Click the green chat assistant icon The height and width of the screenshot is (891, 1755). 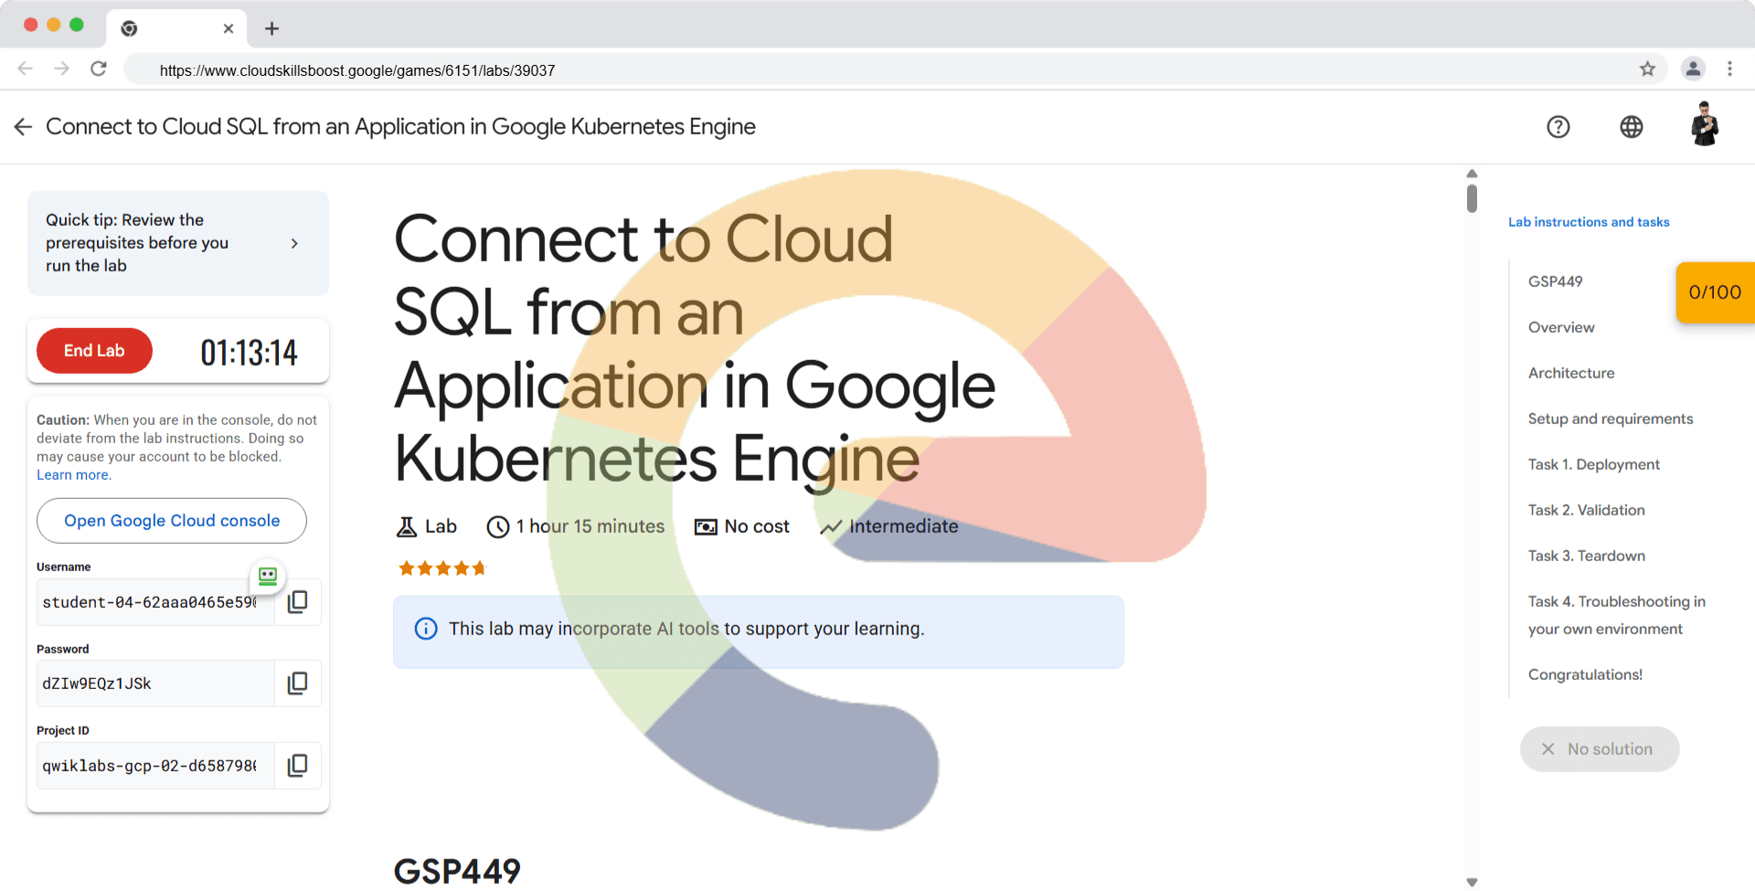click(x=268, y=576)
